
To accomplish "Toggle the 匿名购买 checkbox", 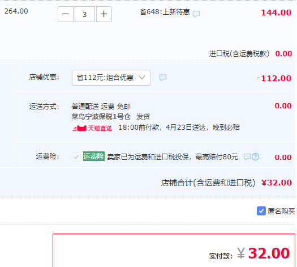I will (261, 211).
